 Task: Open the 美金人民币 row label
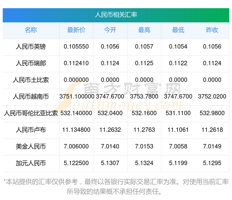coord(31,147)
